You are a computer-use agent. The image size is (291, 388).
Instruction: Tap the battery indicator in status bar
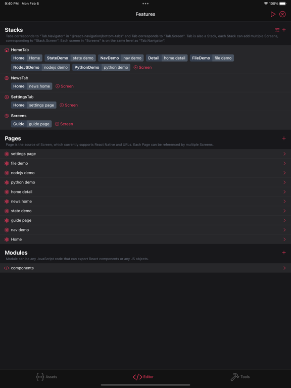(x=282, y=4)
